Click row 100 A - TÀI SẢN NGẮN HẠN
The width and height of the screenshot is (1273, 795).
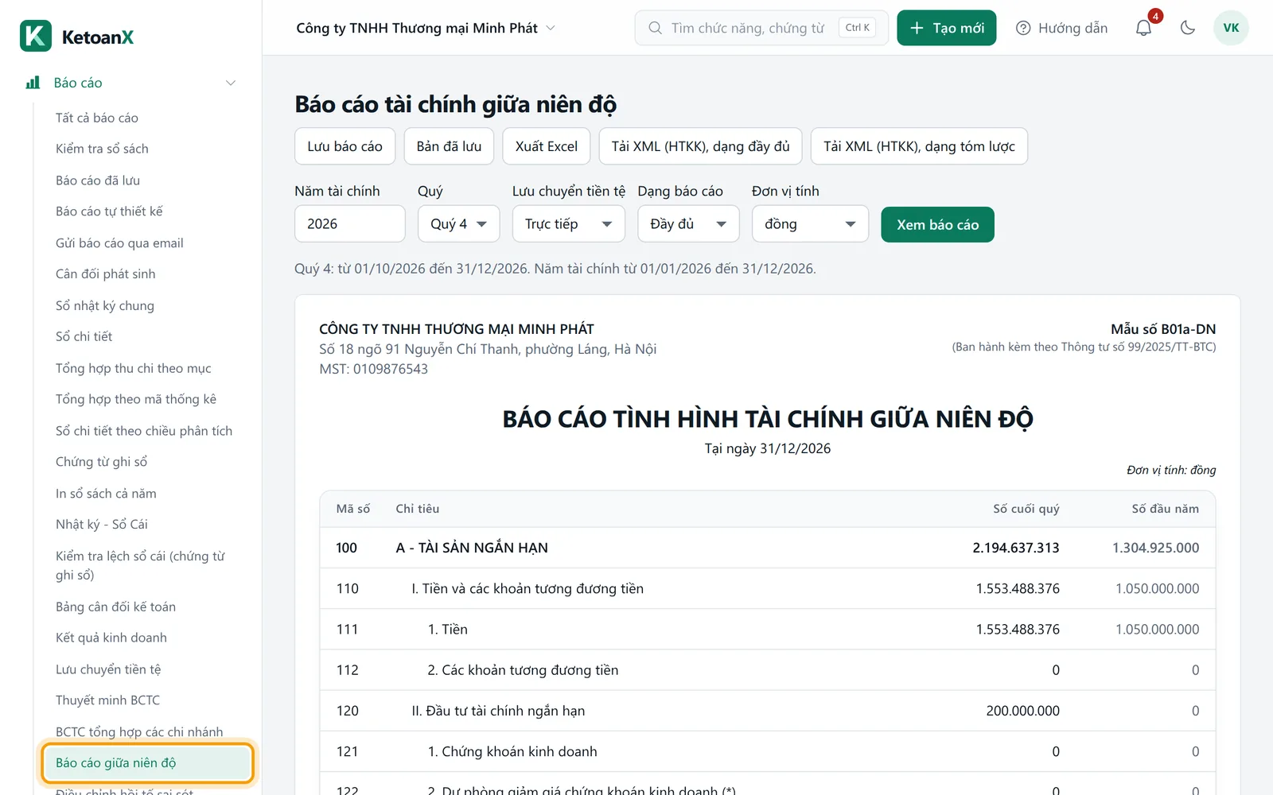point(768,548)
